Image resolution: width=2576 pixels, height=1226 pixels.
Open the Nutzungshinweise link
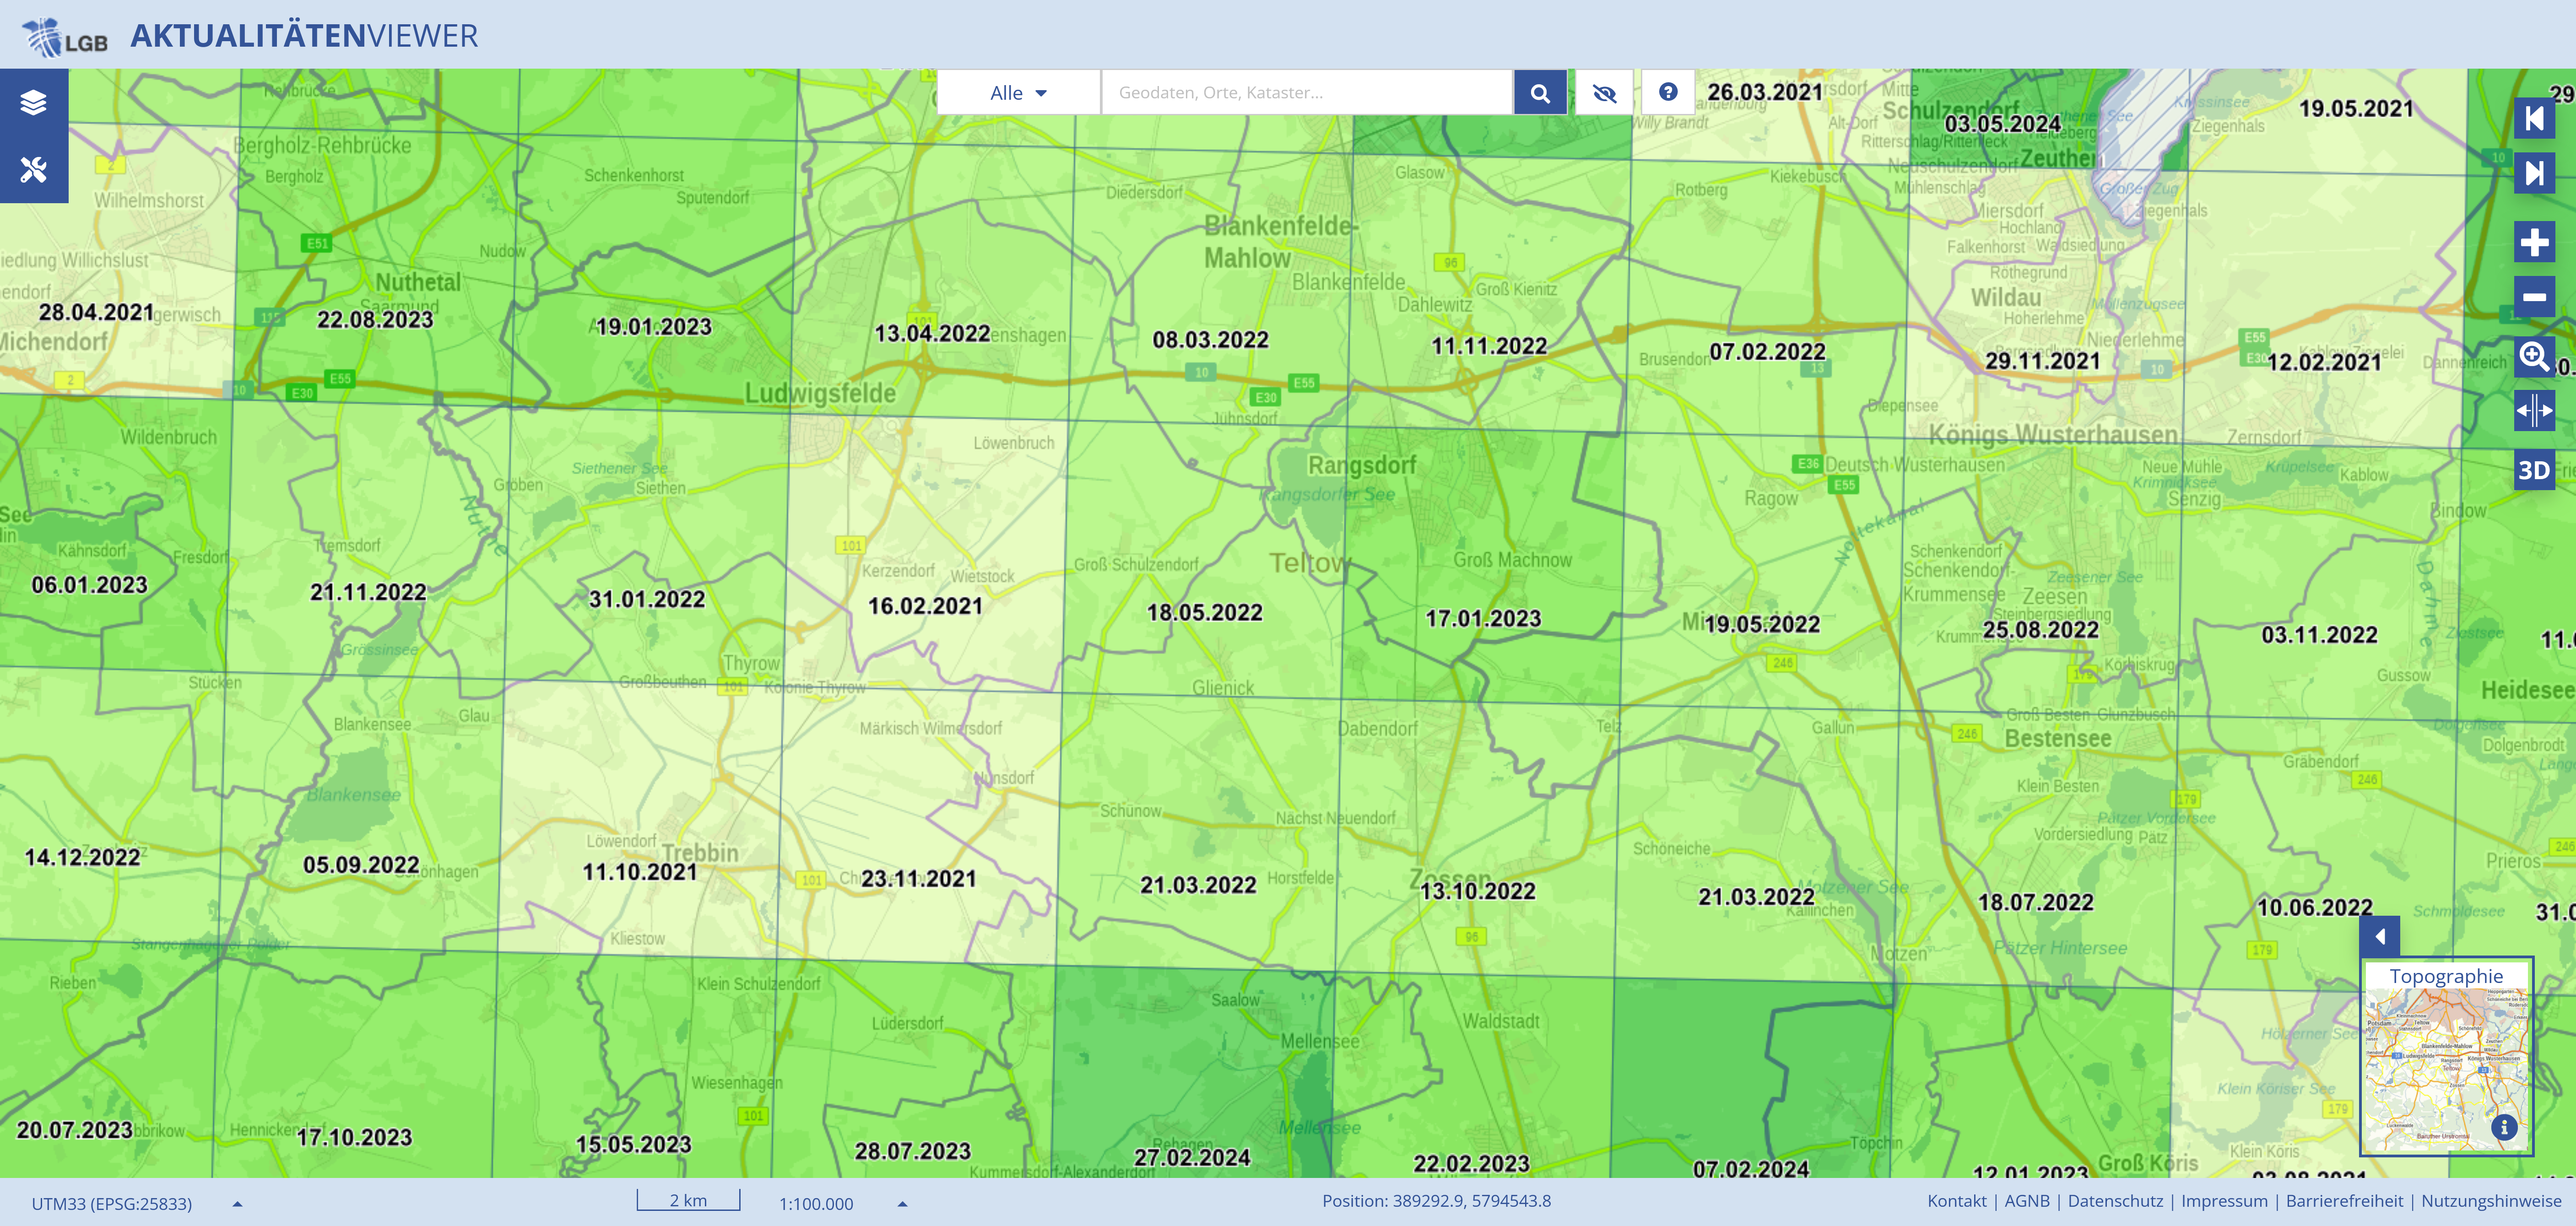(x=2491, y=1201)
